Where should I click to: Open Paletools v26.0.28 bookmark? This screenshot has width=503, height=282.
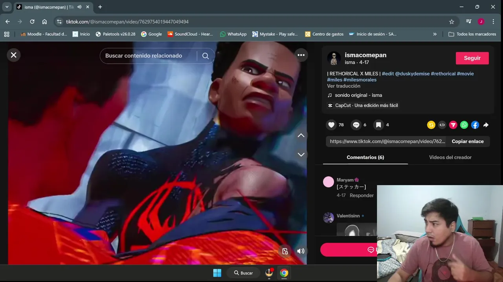(x=116, y=34)
